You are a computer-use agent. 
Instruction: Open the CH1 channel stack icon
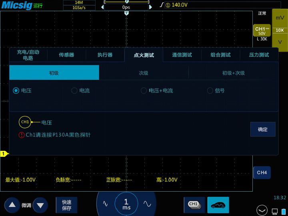194,205
